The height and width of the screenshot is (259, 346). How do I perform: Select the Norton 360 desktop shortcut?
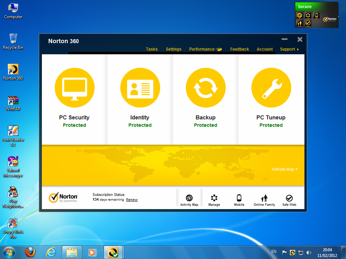click(13, 72)
